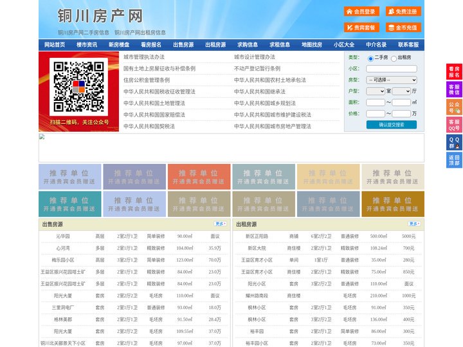This screenshot has height=347, width=463.
Task: Open the 城市管理执法办法 link
Action: tap(144, 57)
